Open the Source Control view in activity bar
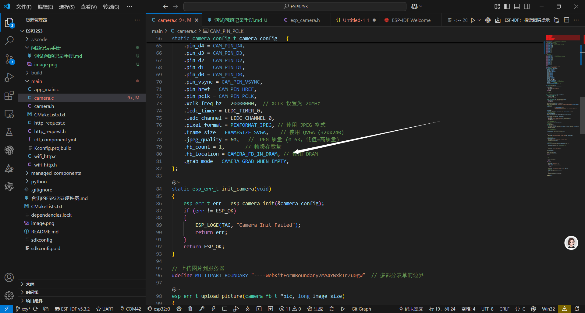The image size is (585, 313). click(9, 59)
